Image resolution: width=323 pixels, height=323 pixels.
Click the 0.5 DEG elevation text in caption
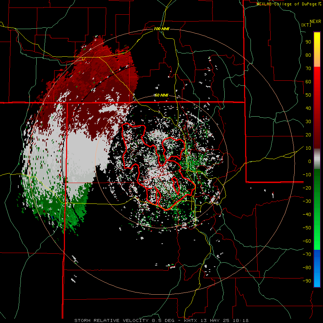[x=163, y=320]
